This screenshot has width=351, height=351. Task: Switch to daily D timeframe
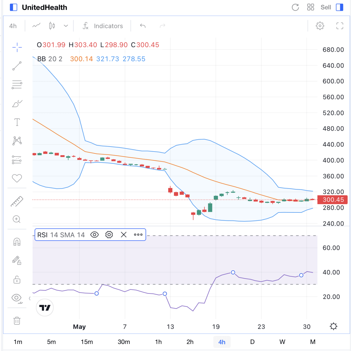(x=252, y=342)
